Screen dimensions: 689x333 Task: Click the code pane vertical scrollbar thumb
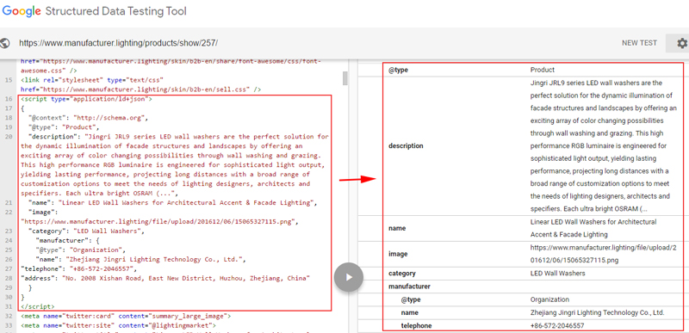pyautogui.click(x=345, y=78)
